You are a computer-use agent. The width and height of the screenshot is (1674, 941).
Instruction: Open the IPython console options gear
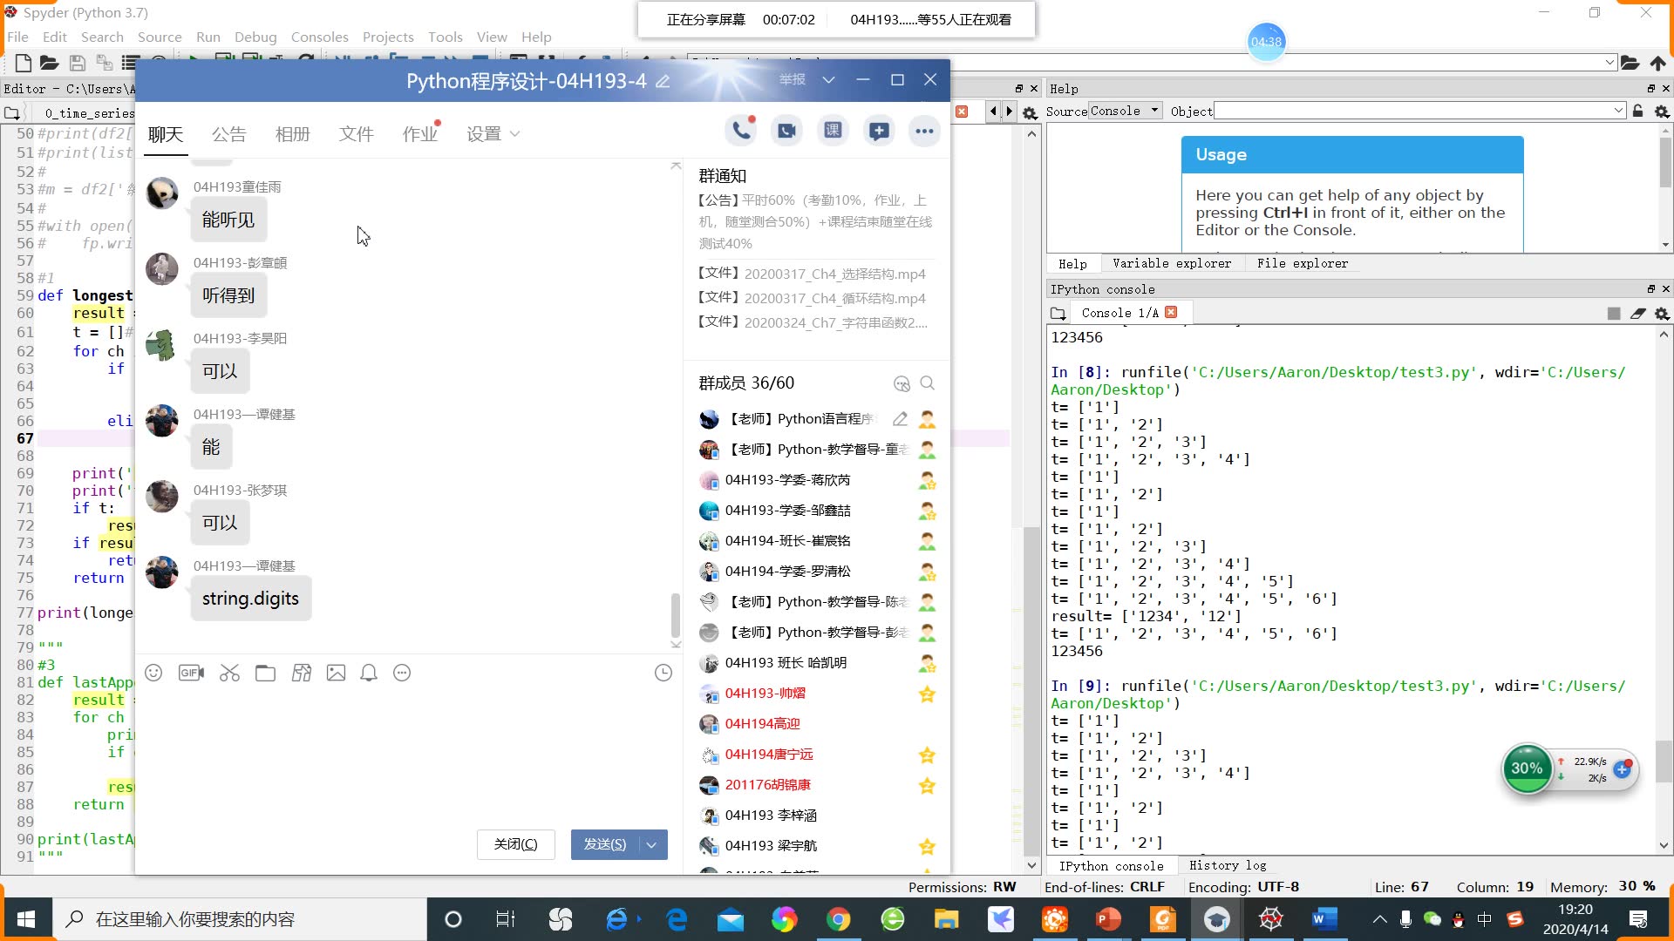(1662, 313)
